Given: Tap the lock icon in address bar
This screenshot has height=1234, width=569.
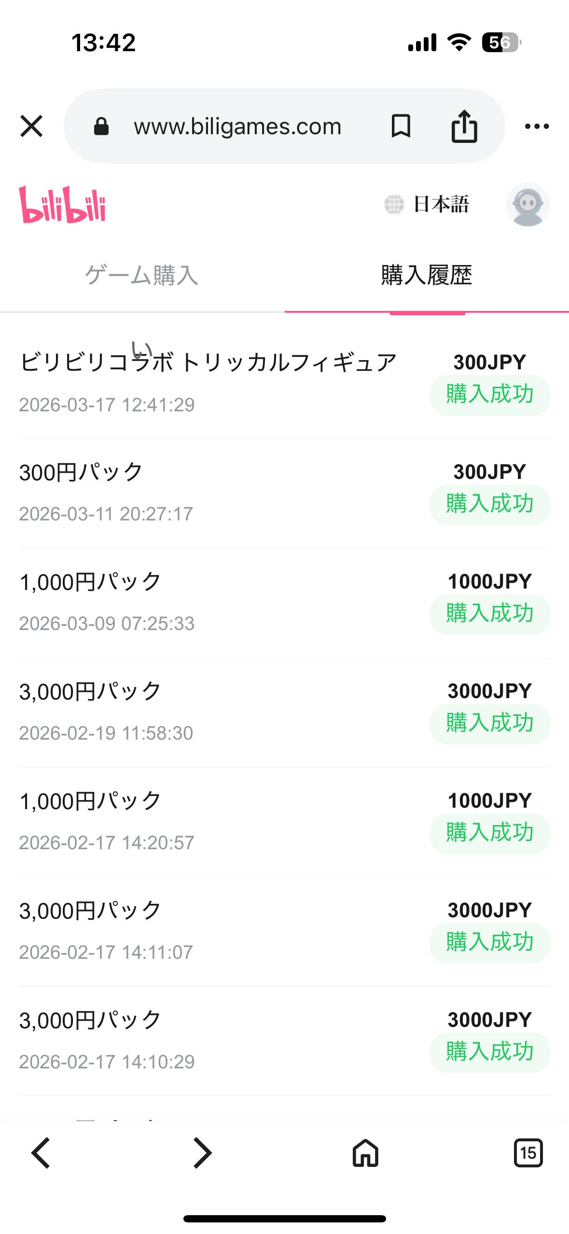Looking at the screenshot, I should pyautogui.click(x=101, y=126).
